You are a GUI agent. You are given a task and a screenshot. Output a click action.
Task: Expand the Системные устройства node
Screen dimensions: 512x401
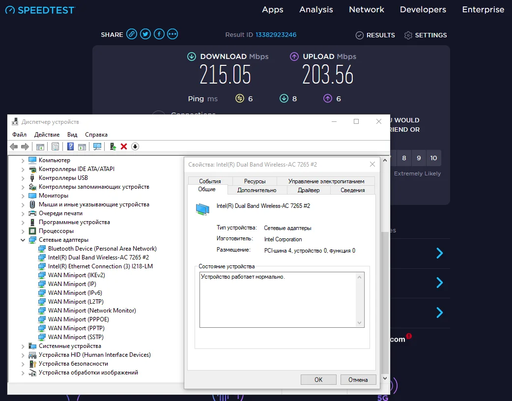click(23, 346)
